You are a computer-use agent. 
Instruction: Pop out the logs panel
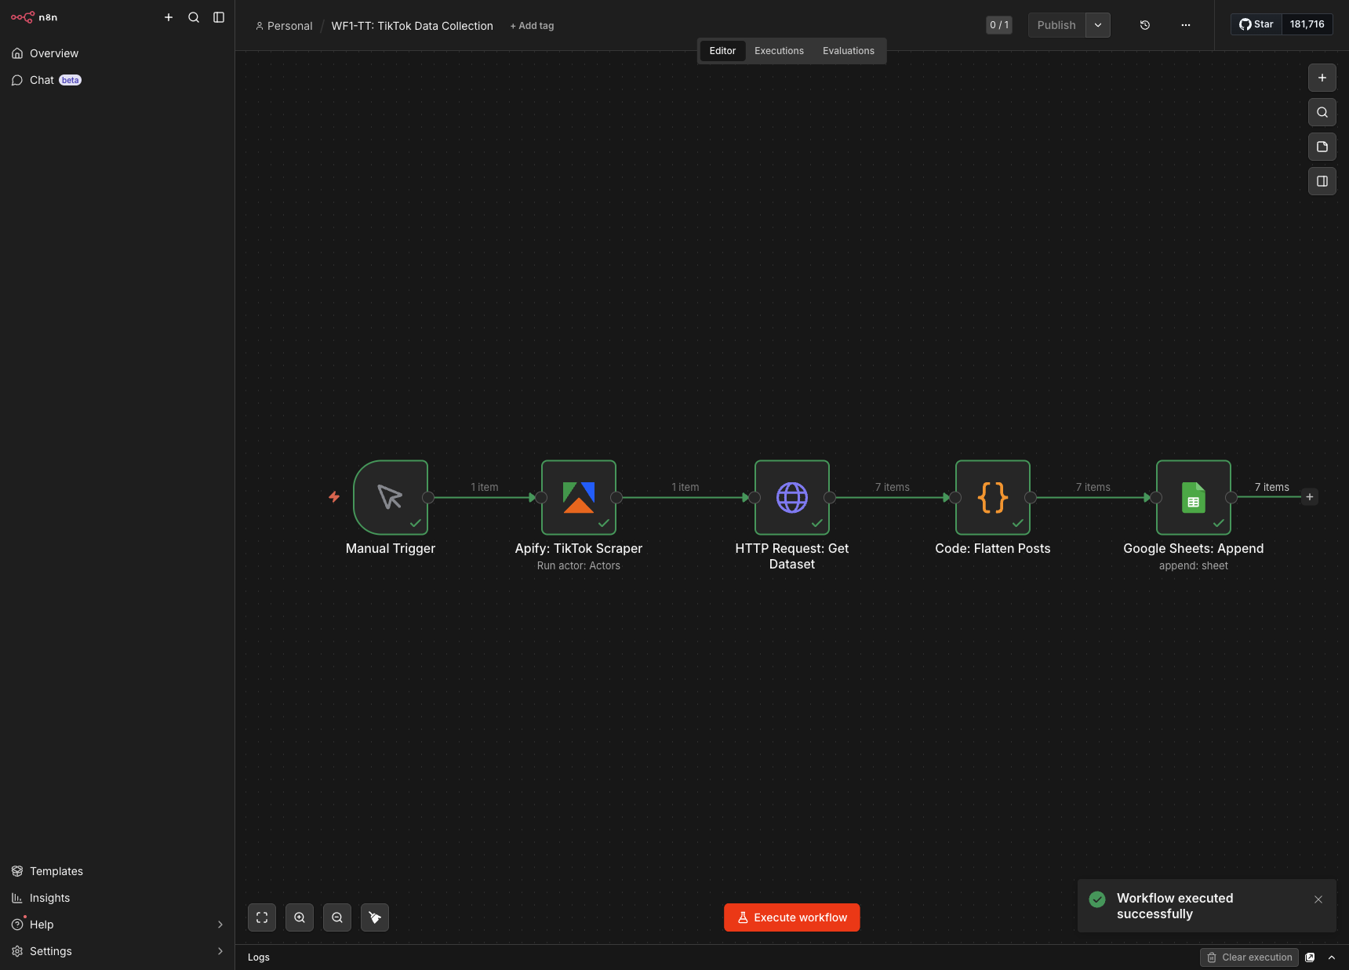click(x=1310, y=957)
